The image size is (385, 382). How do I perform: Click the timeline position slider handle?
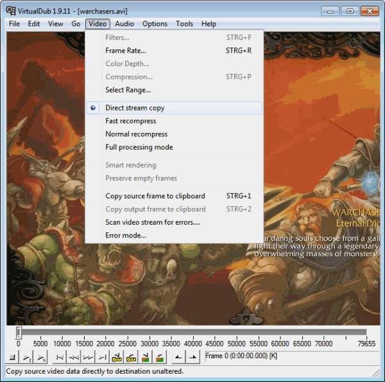click(19, 332)
